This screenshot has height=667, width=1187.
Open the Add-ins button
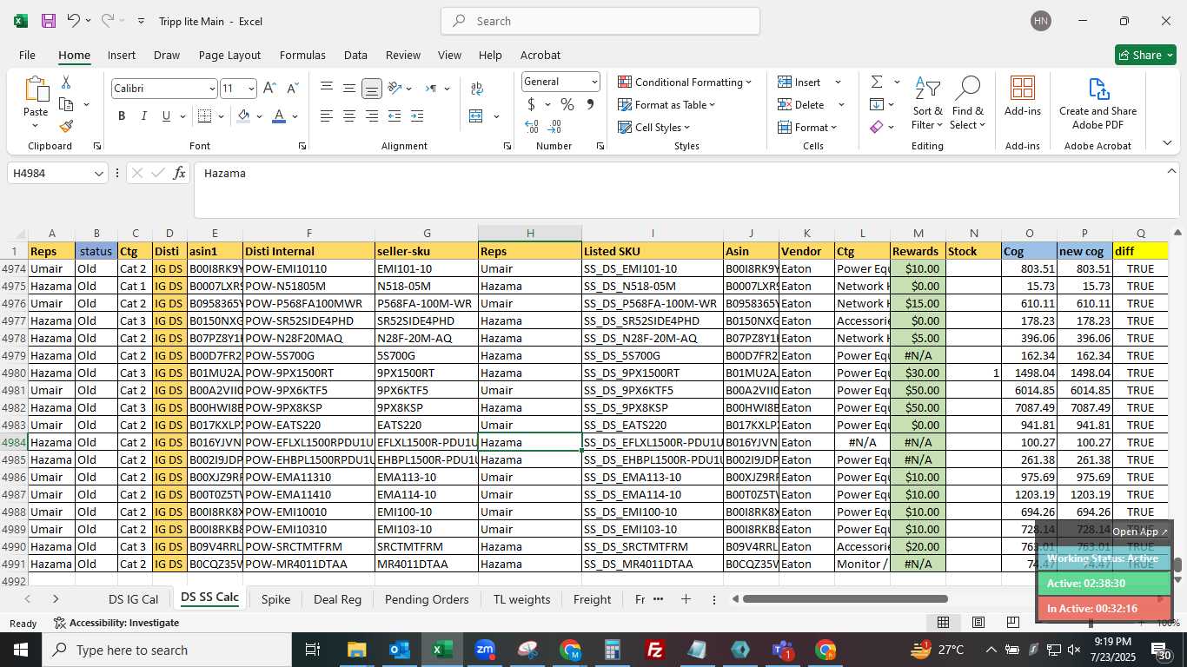pos(1023,96)
